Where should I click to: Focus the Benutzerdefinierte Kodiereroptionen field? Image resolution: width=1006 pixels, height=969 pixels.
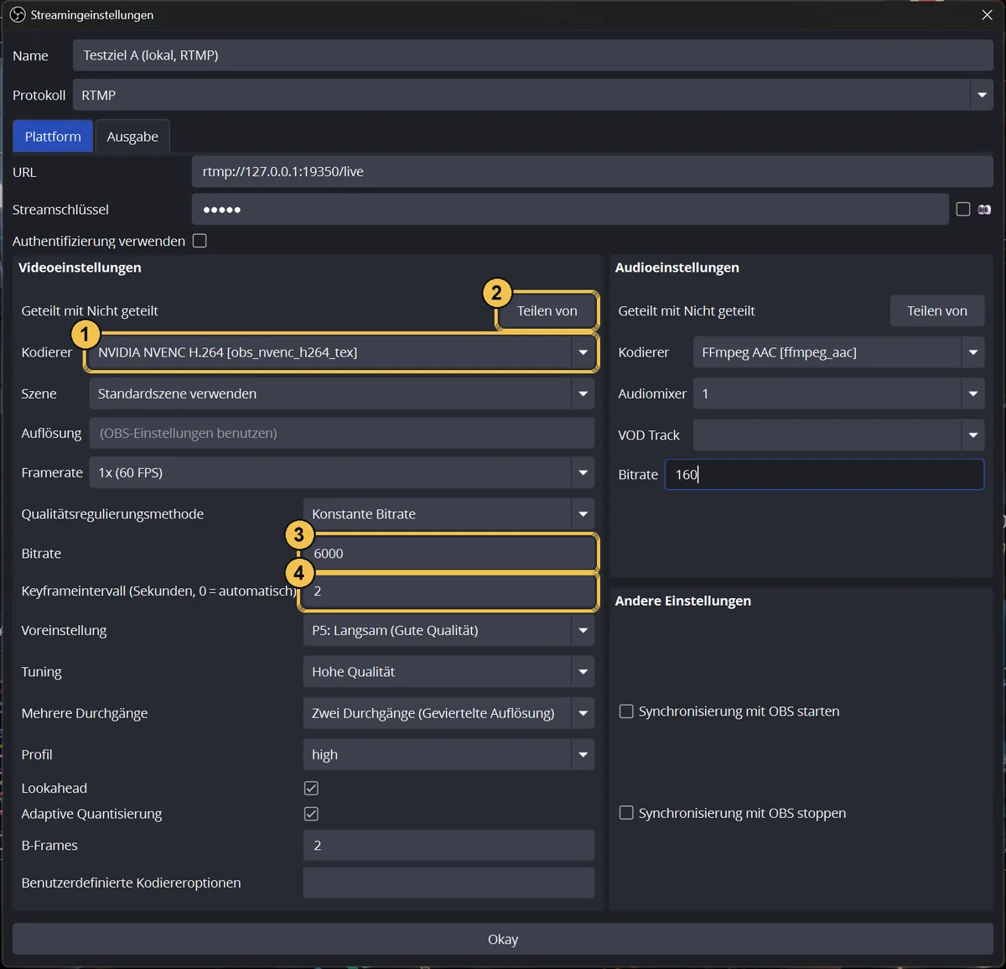pos(449,883)
